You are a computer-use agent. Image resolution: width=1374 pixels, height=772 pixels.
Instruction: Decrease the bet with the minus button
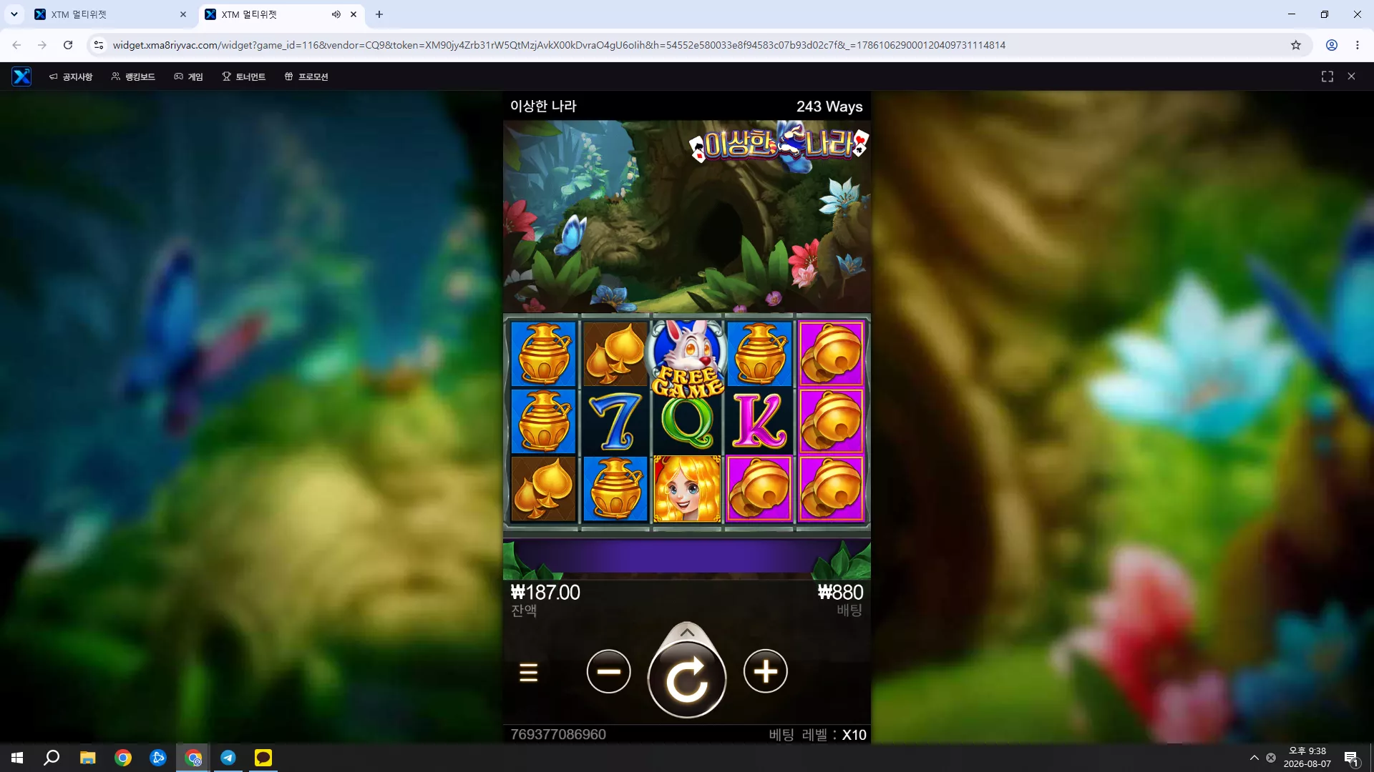point(608,671)
